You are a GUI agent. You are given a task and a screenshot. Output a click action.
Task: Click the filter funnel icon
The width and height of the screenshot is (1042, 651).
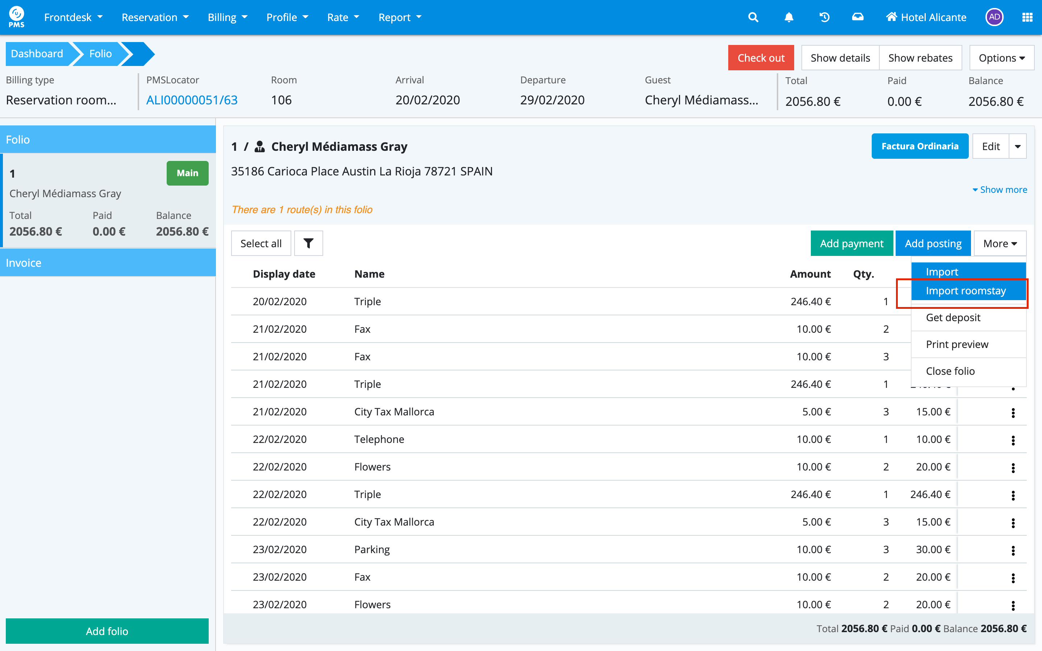[308, 243]
